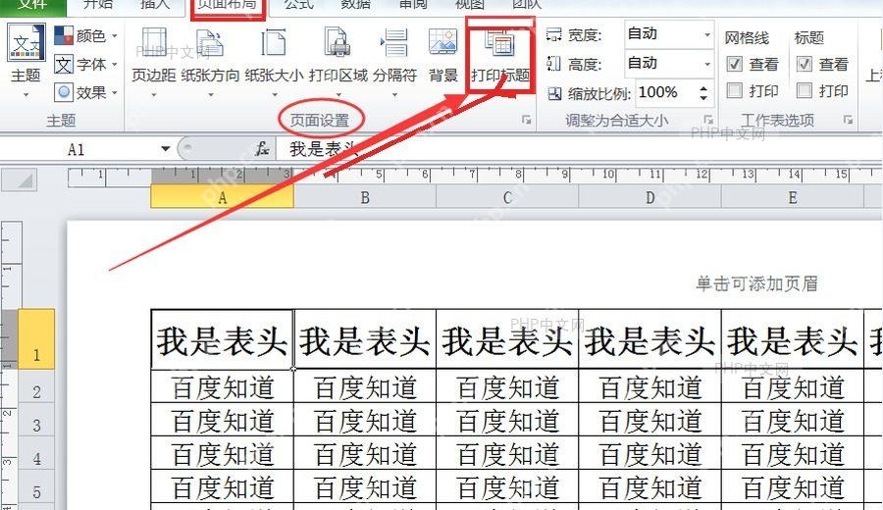Viewport: 883px width, 510px height.
Task: Click cell A1 containing 我是表头
Action: click(x=222, y=339)
